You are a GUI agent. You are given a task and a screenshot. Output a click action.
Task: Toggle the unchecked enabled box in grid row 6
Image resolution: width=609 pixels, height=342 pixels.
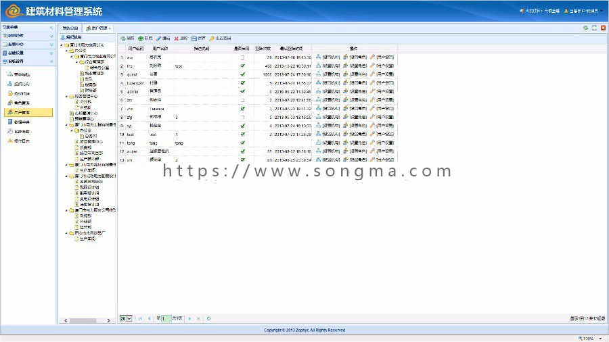coord(242,100)
